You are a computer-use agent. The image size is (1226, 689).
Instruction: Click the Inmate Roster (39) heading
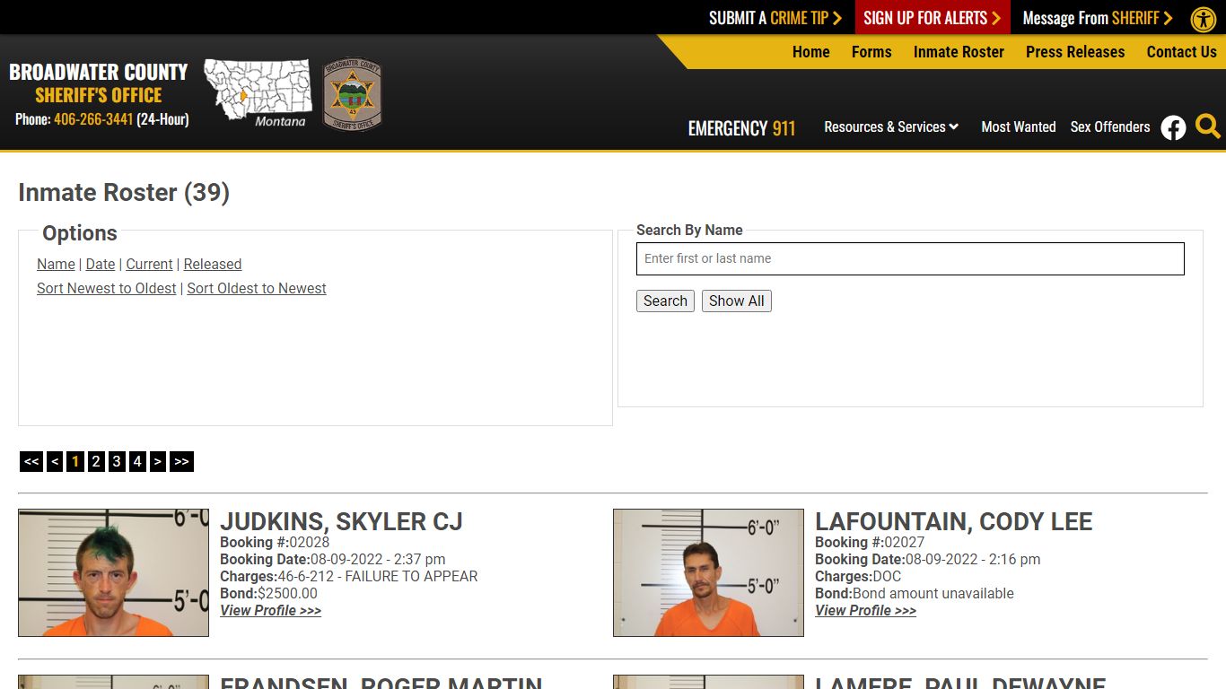coord(124,192)
